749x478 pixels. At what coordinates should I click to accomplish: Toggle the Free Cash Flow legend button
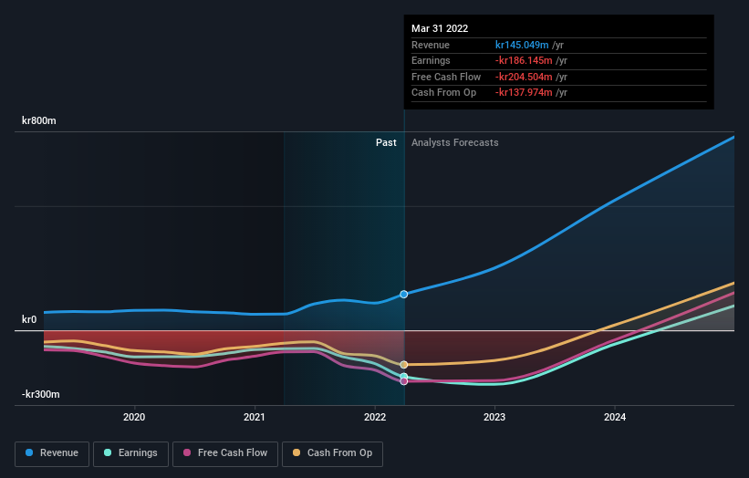[225, 453]
